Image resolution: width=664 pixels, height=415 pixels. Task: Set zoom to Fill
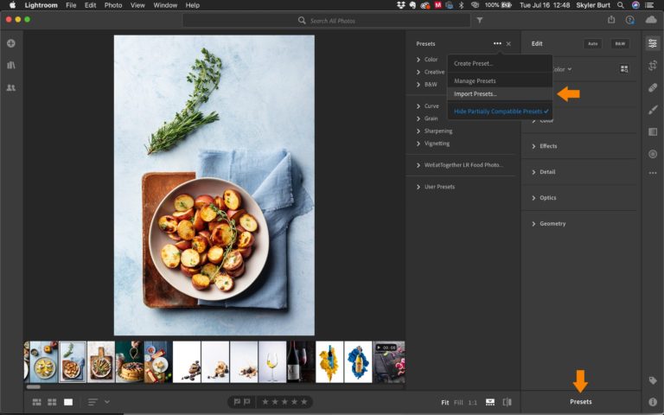[458, 402]
